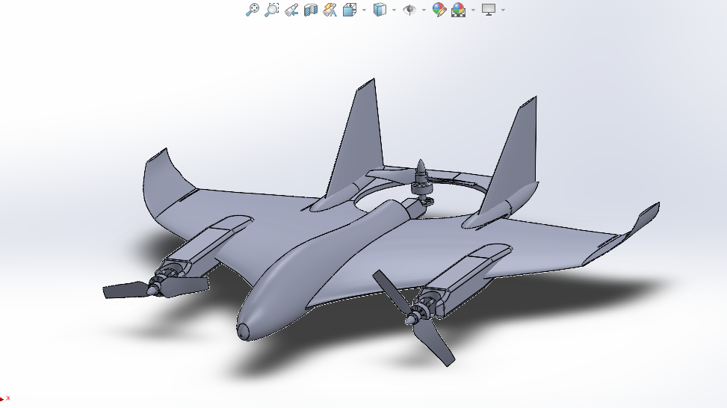Go back to Previous View

(291, 10)
